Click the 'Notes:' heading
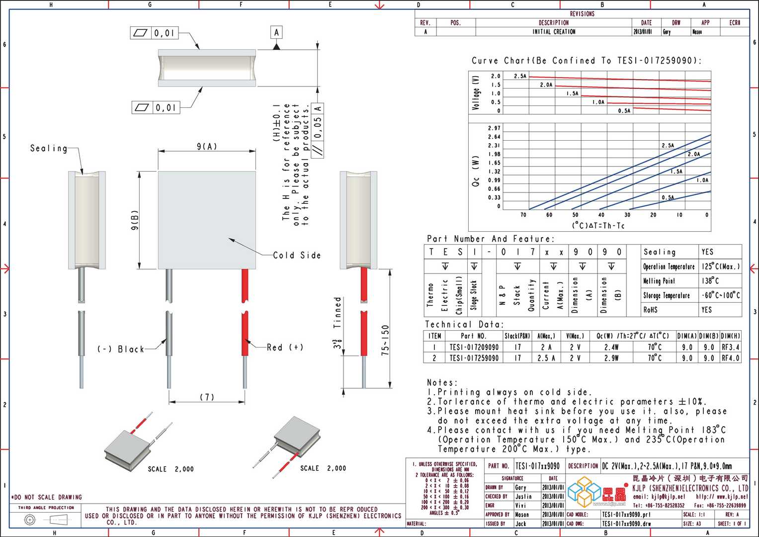Screen dimensions: 759x537 [x=442, y=382]
